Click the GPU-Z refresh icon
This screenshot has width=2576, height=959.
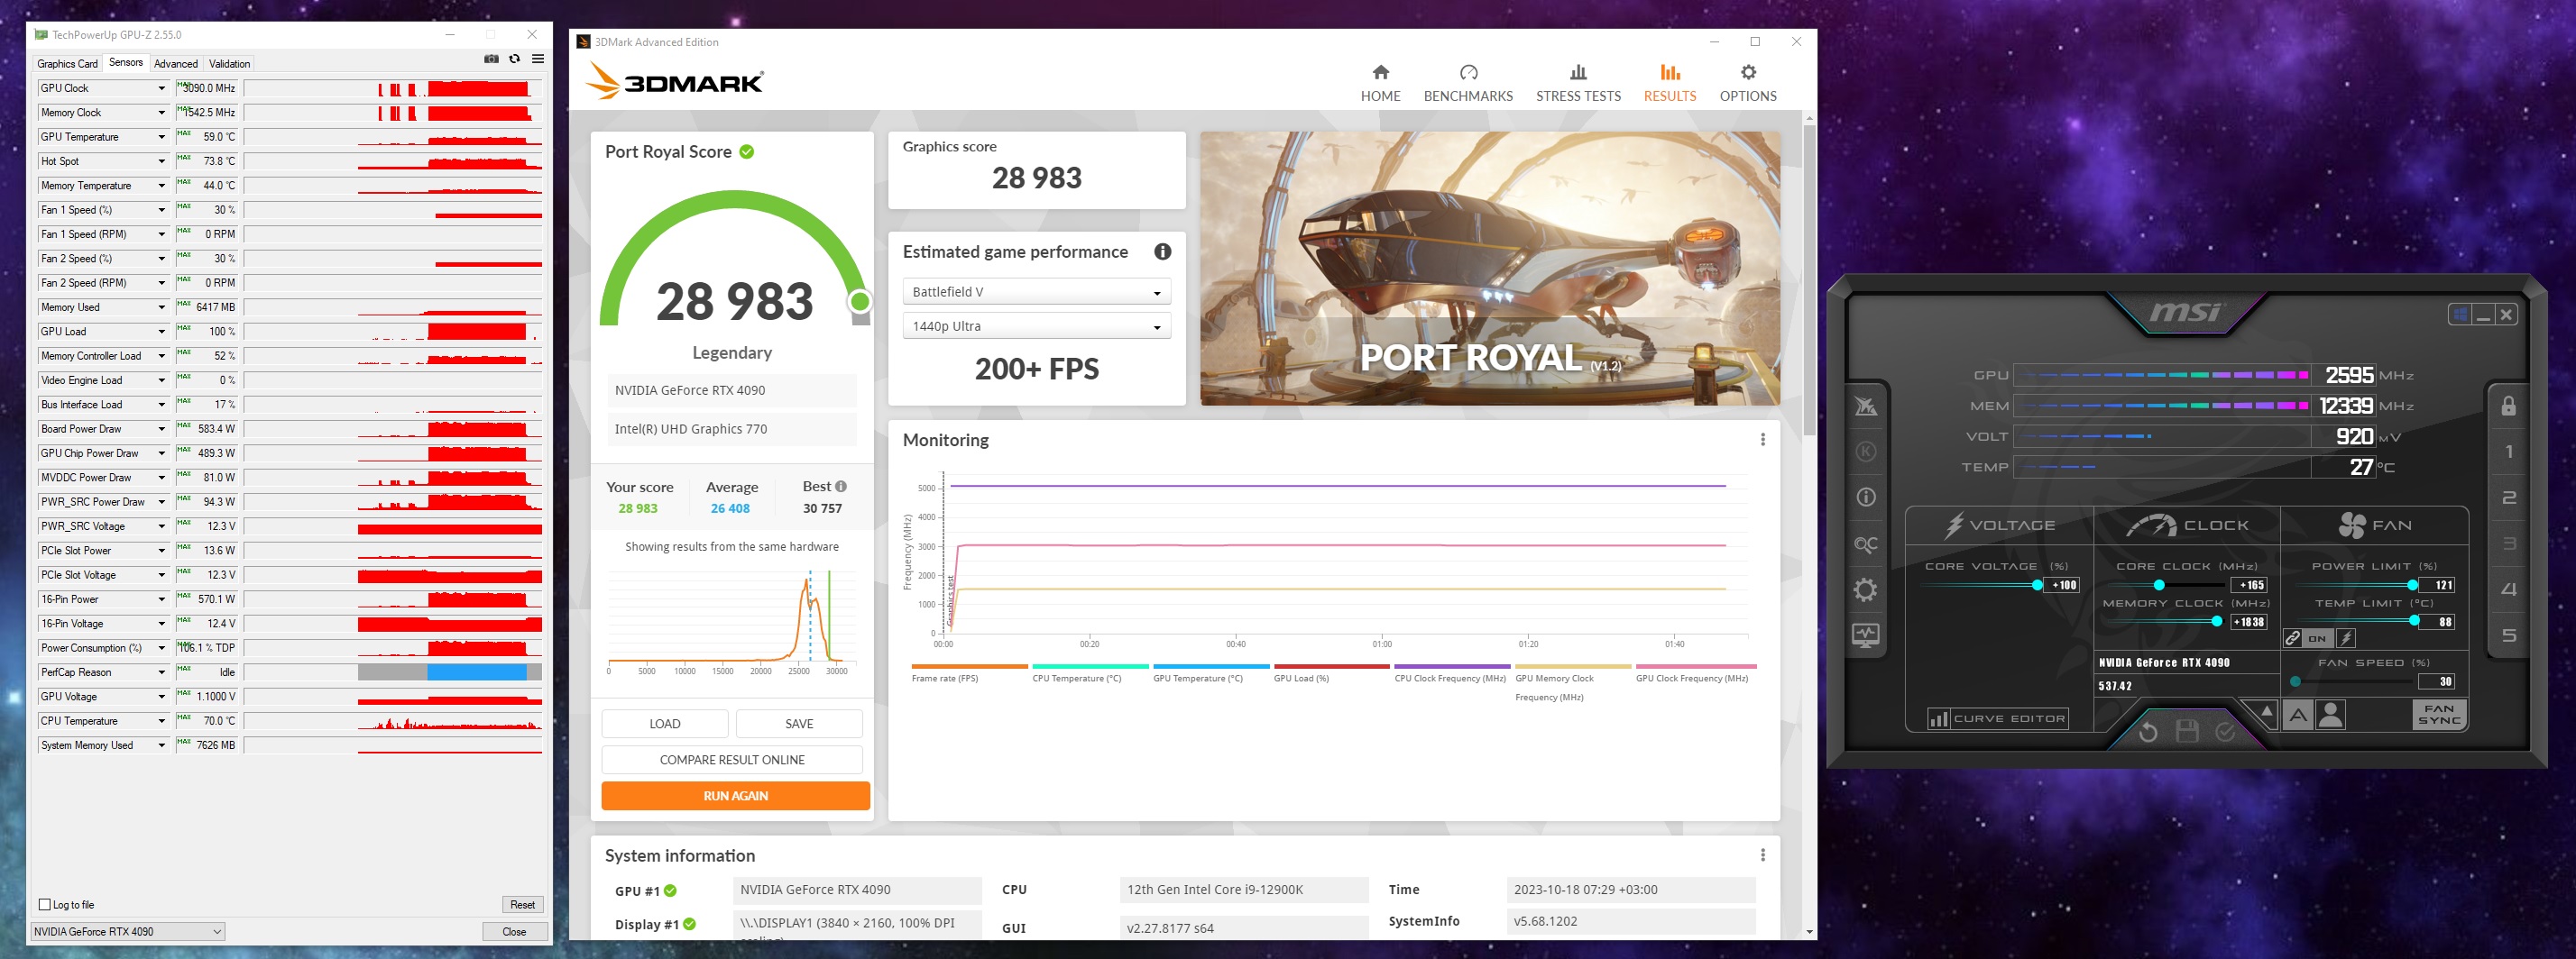(515, 59)
